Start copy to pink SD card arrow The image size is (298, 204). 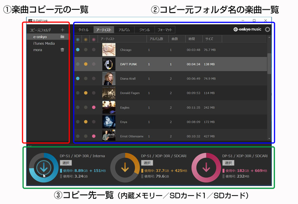point(206,168)
